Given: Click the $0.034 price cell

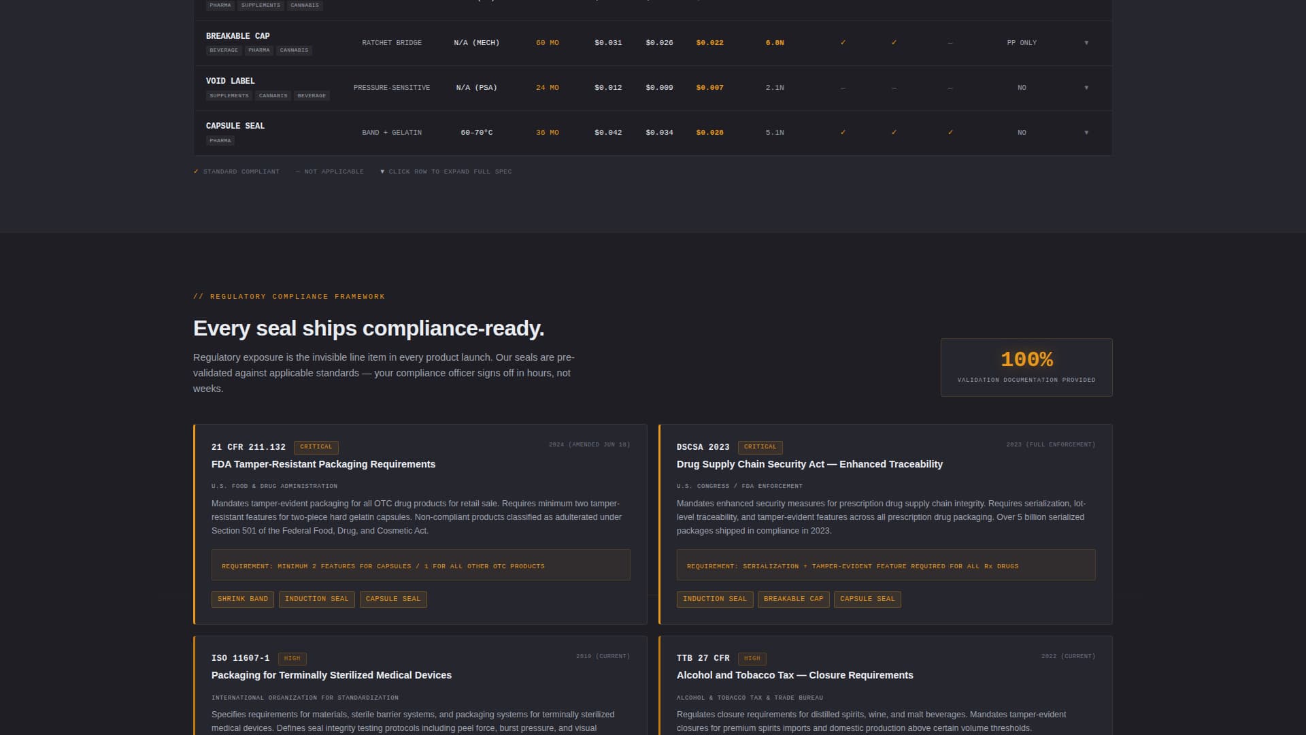Looking at the screenshot, I should coord(659,133).
